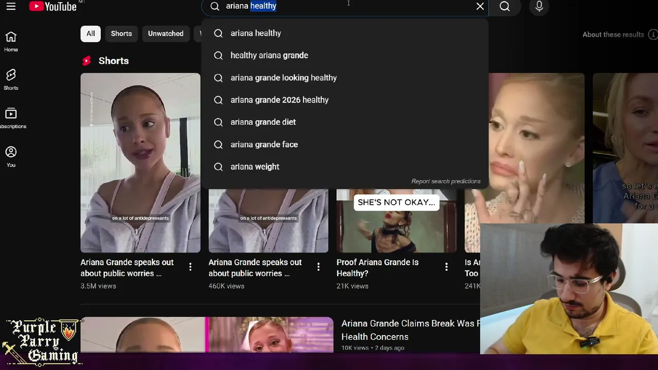Play the 3.5M views short thumbnail
The image size is (658, 370).
tap(140, 163)
